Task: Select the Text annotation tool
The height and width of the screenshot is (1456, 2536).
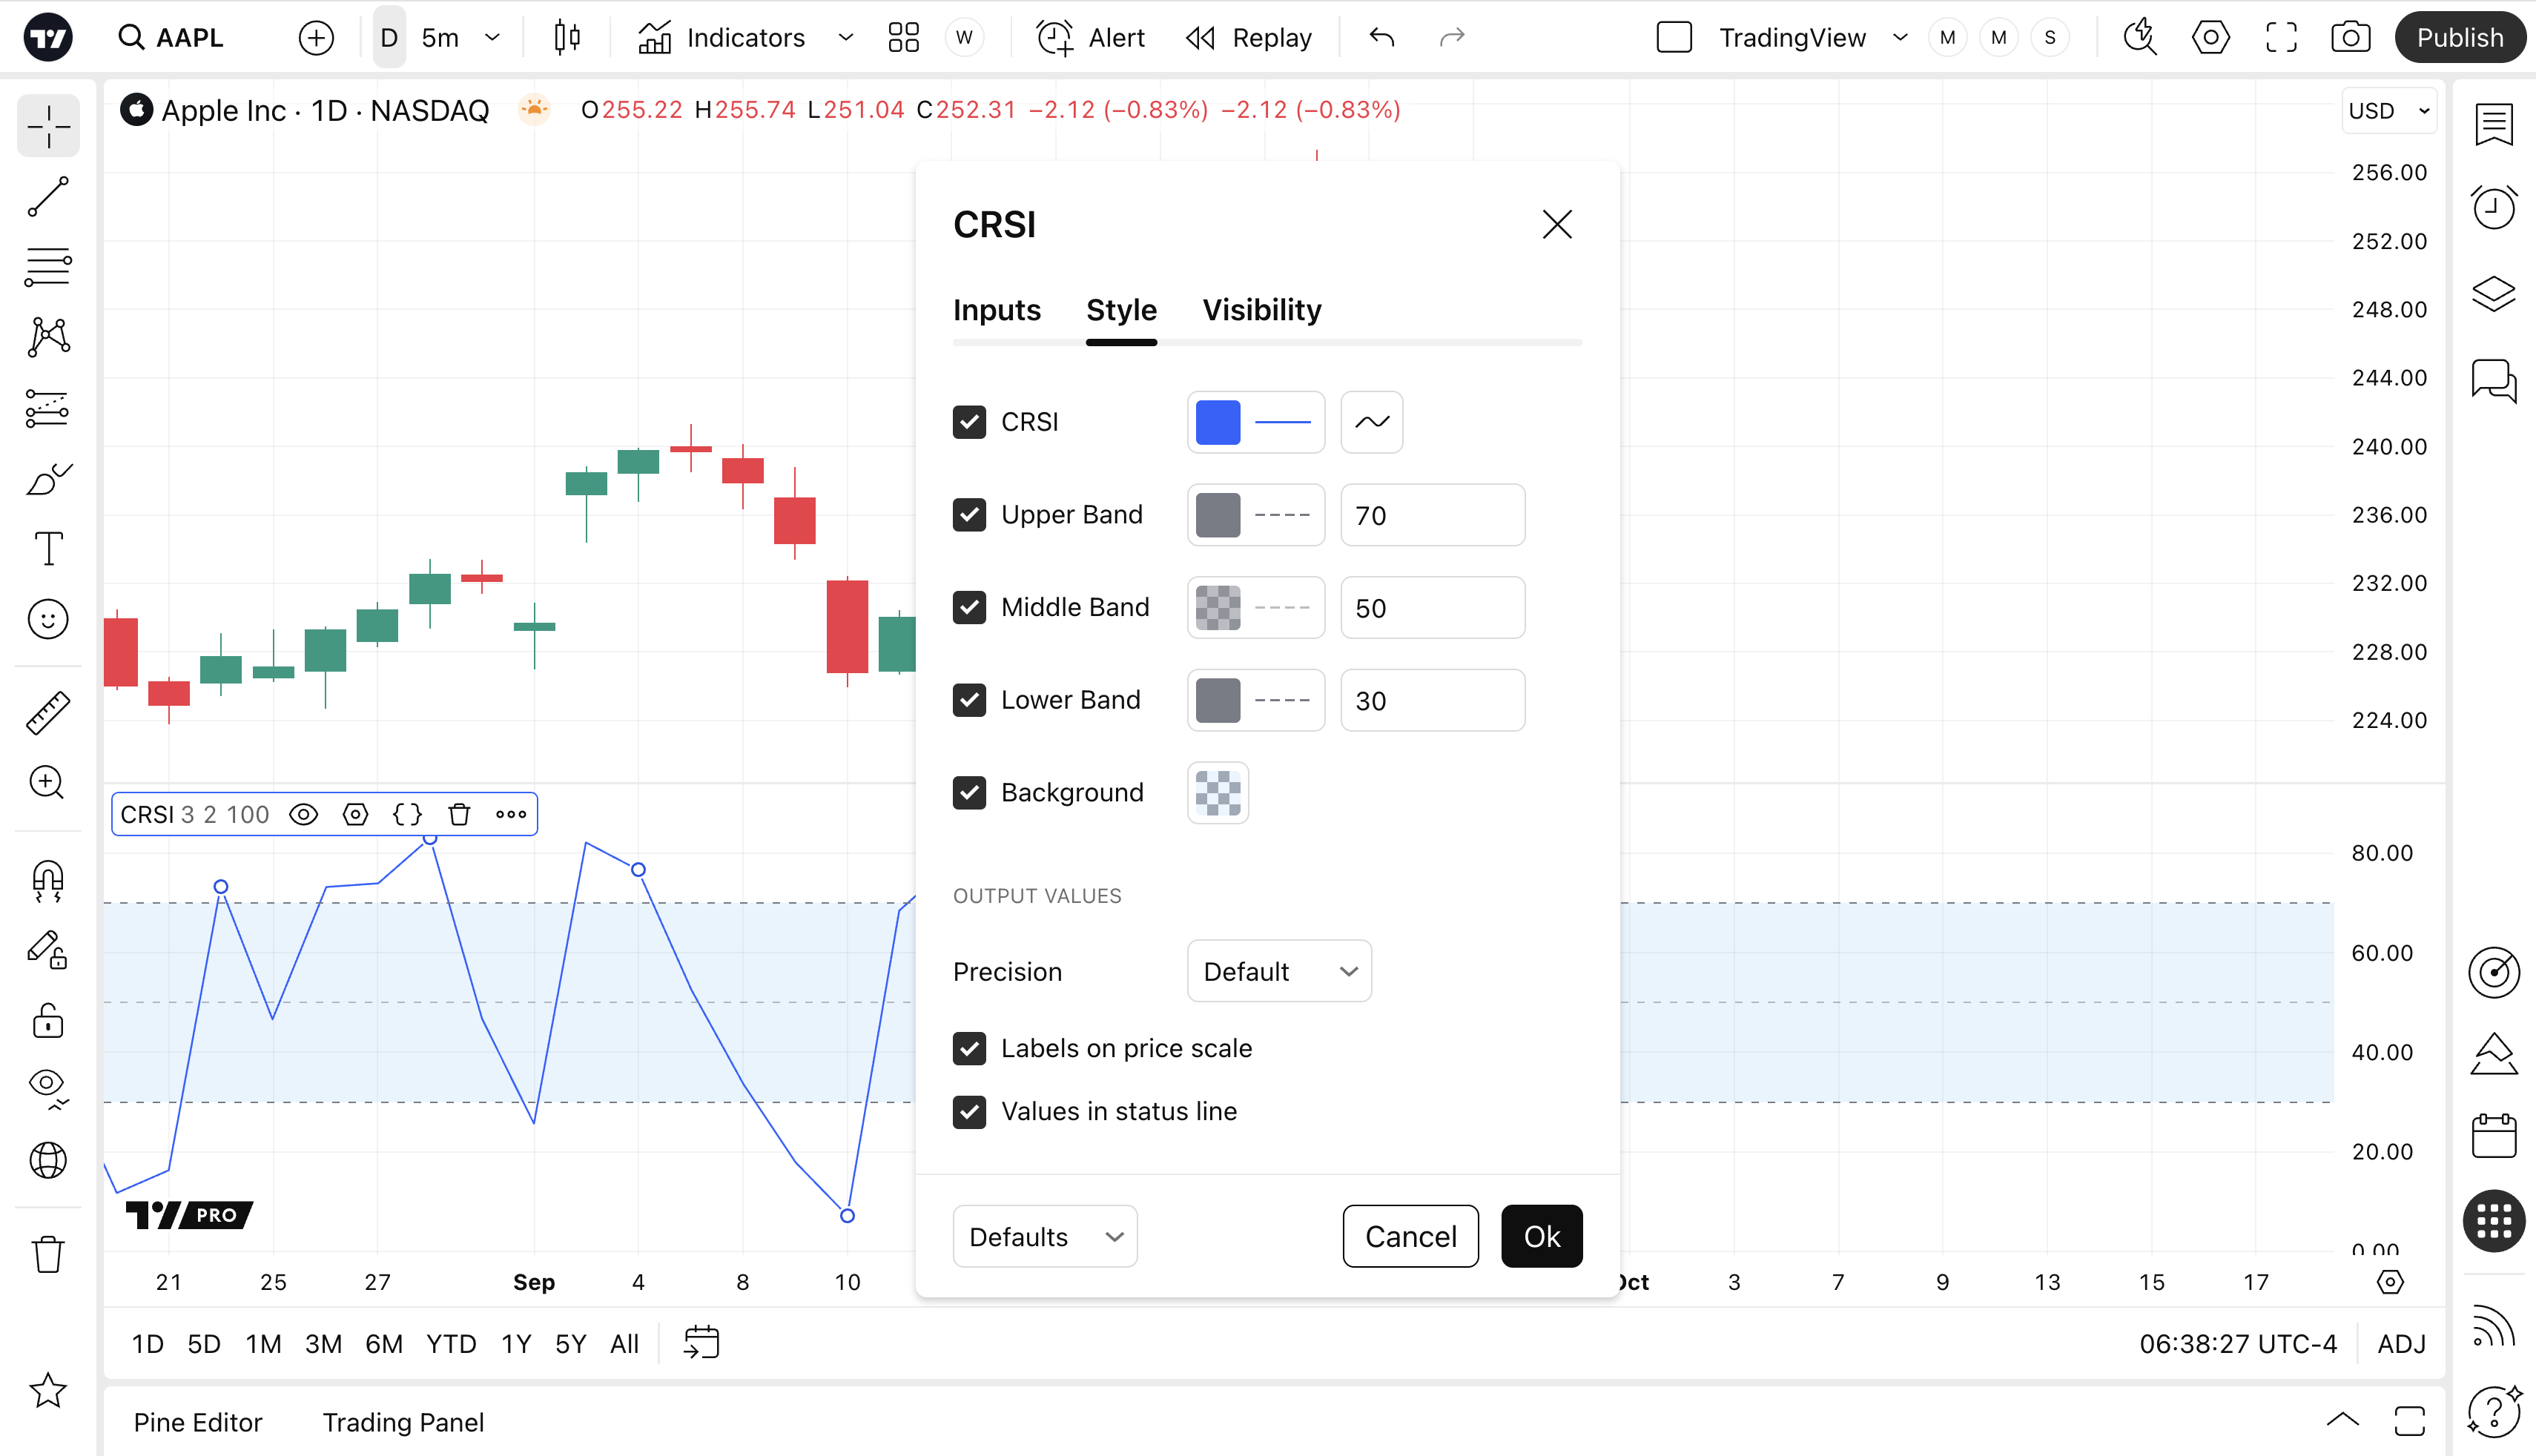Action: pos(48,549)
